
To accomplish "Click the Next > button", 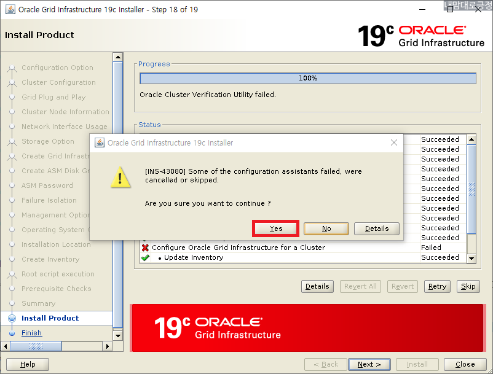I will click(369, 364).
